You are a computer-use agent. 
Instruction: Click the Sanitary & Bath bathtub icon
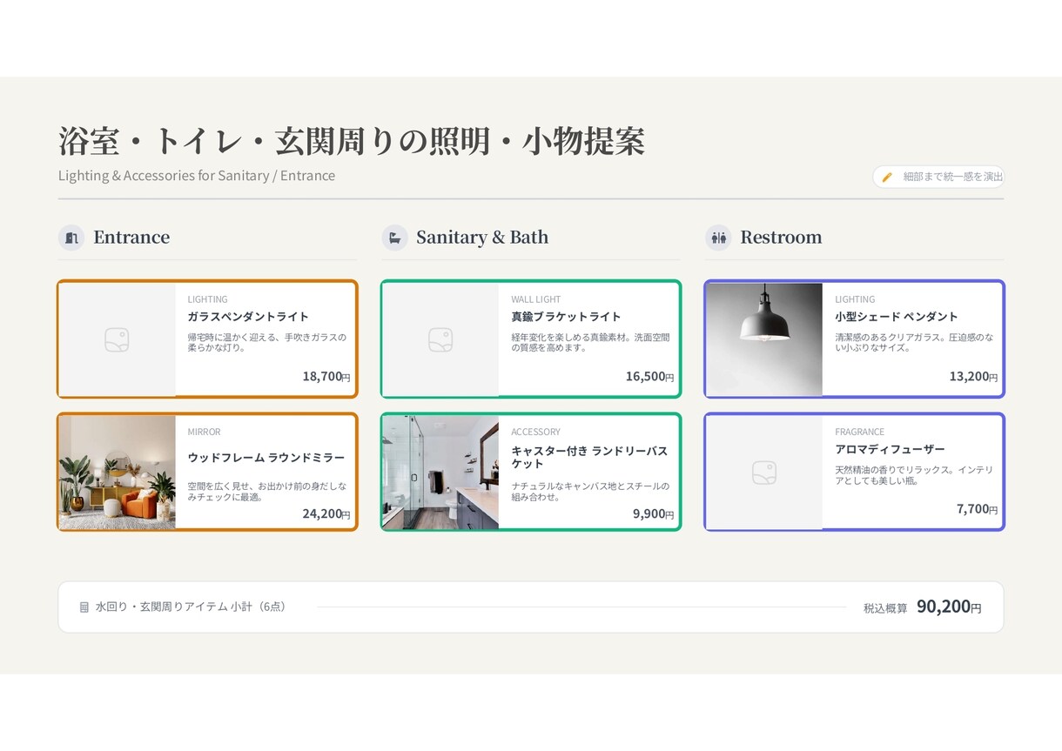pos(394,238)
